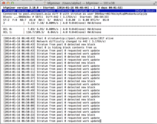The image size is (157, 124).
Task: Click the 'BW:[ 5/ 0kB/s]' bandwidth value
Action: tap(51, 20)
